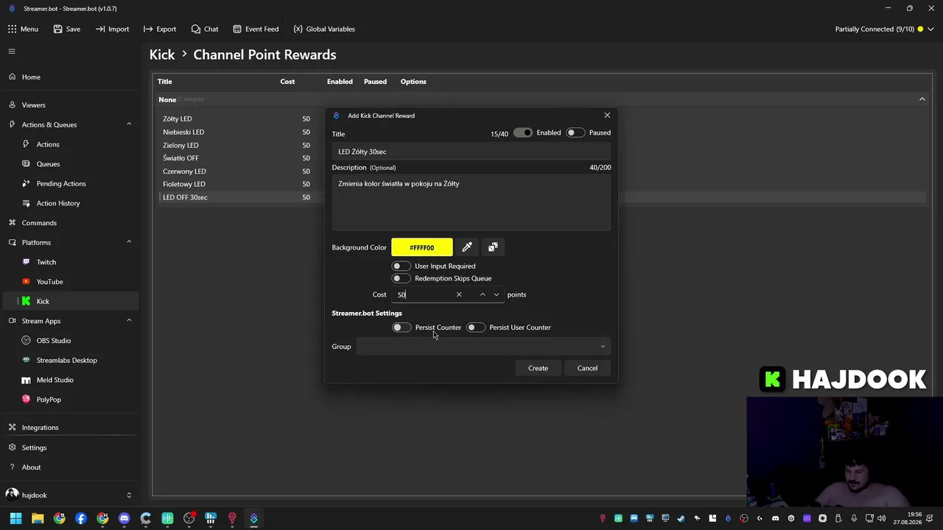This screenshot has width=943, height=530.
Task: Collapse the sidebar with hamburger icon
Action: pos(12,52)
